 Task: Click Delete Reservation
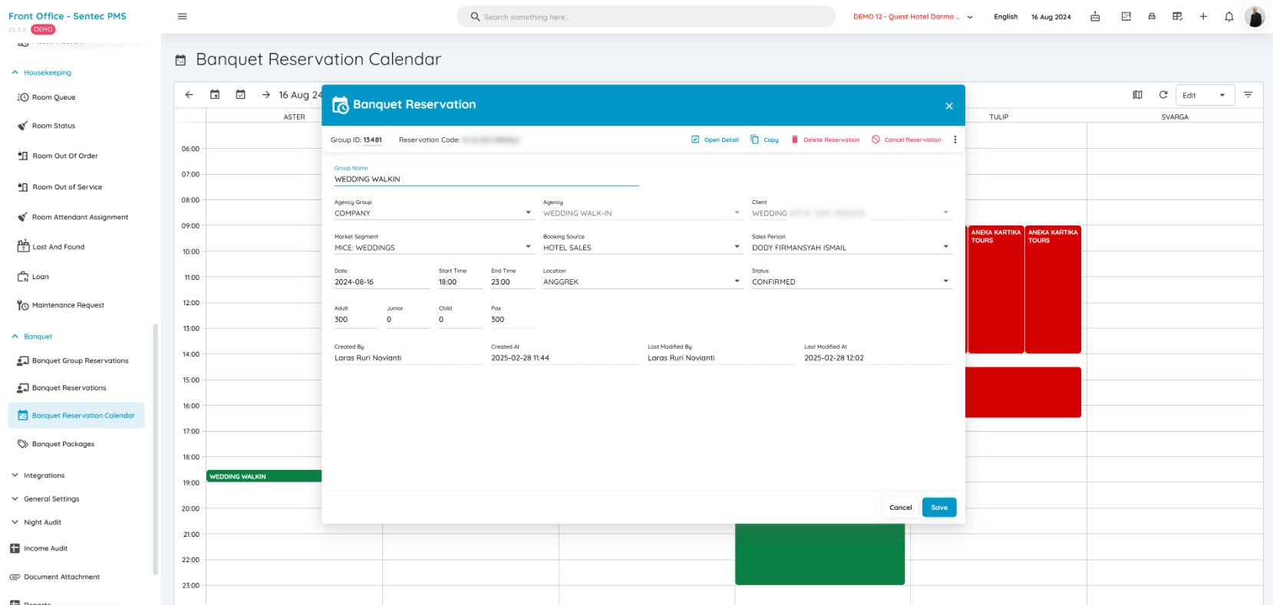(x=826, y=140)
